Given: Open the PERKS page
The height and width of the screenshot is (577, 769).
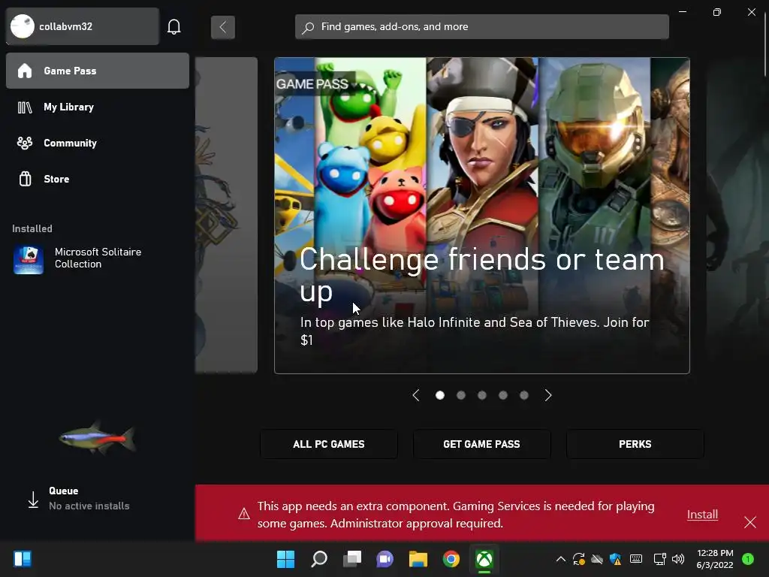Looking at the screenshot, I should click(635, 444).
